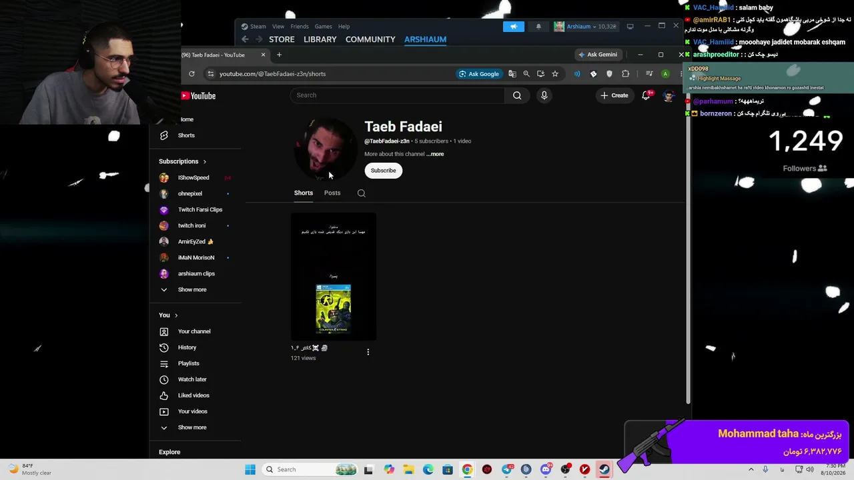Open Steam notifications bell
This screenshot has height=480, width=854.
(538, 27)
